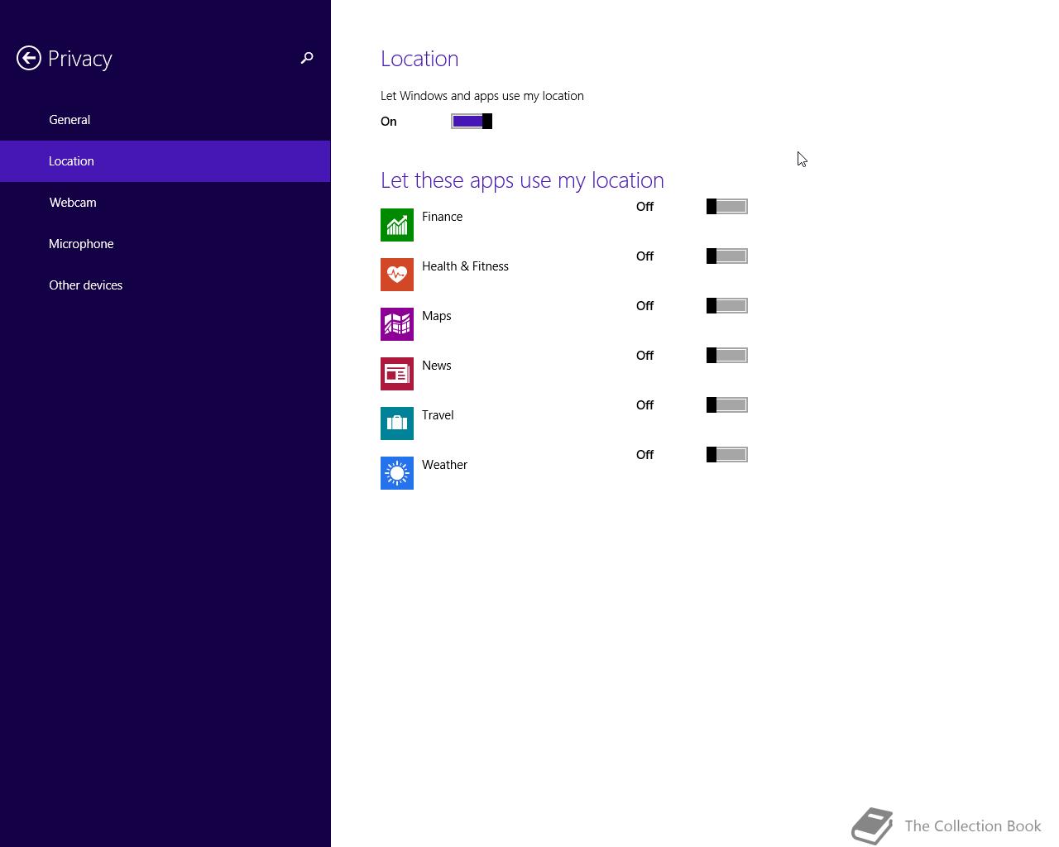Switch on Weather location access
The height and width of the screenshot is (847, 1059).
click(727, 455)
